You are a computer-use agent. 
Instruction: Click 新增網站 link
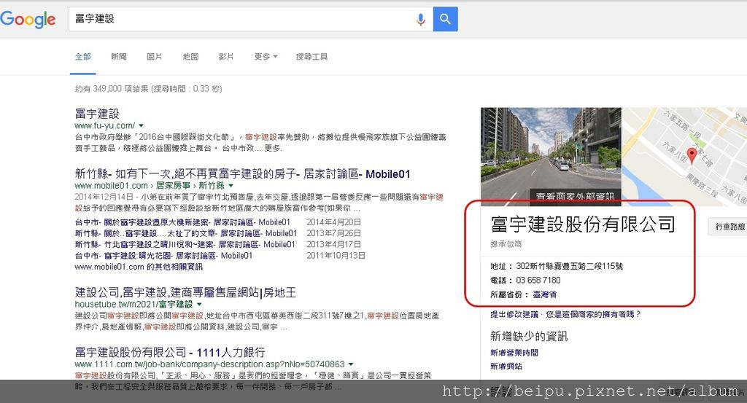coord(506,367)
